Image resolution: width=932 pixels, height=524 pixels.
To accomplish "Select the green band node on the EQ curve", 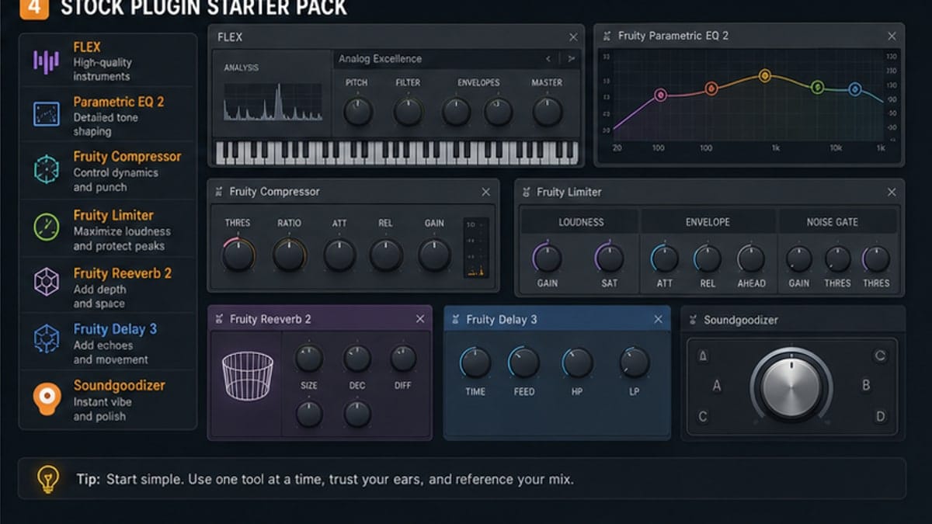I will (x=817, y=88).
